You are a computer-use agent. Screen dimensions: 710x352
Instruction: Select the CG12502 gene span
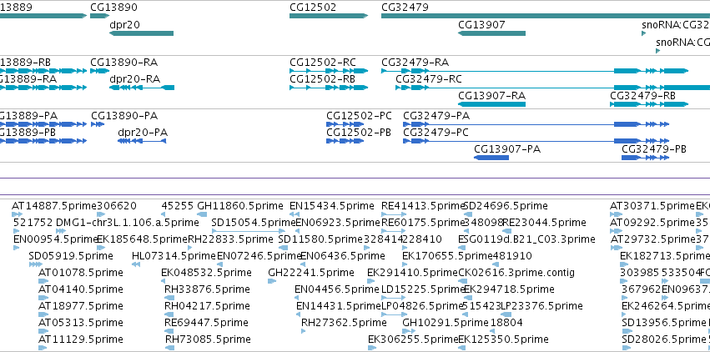(329, 16)
